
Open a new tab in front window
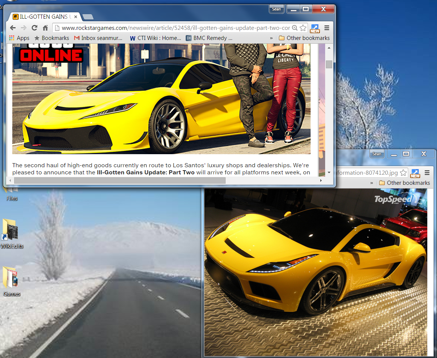point(88,17)
